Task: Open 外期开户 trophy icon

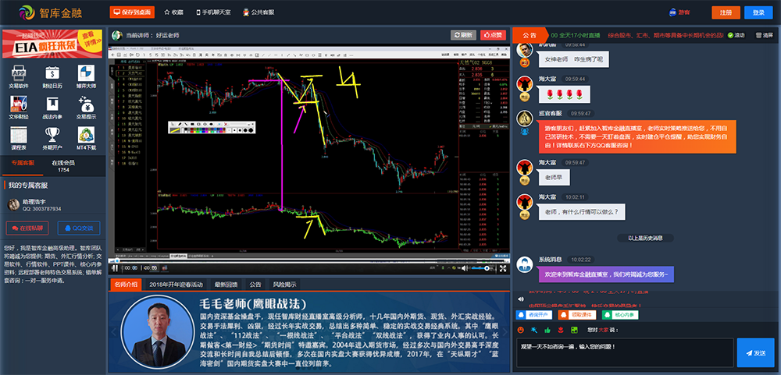Action: coord(53,135)
